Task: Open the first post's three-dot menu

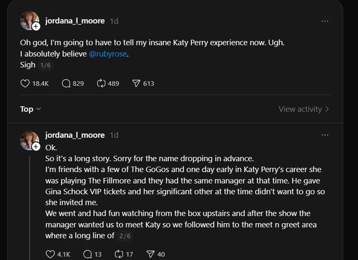Action: (325, 21)
